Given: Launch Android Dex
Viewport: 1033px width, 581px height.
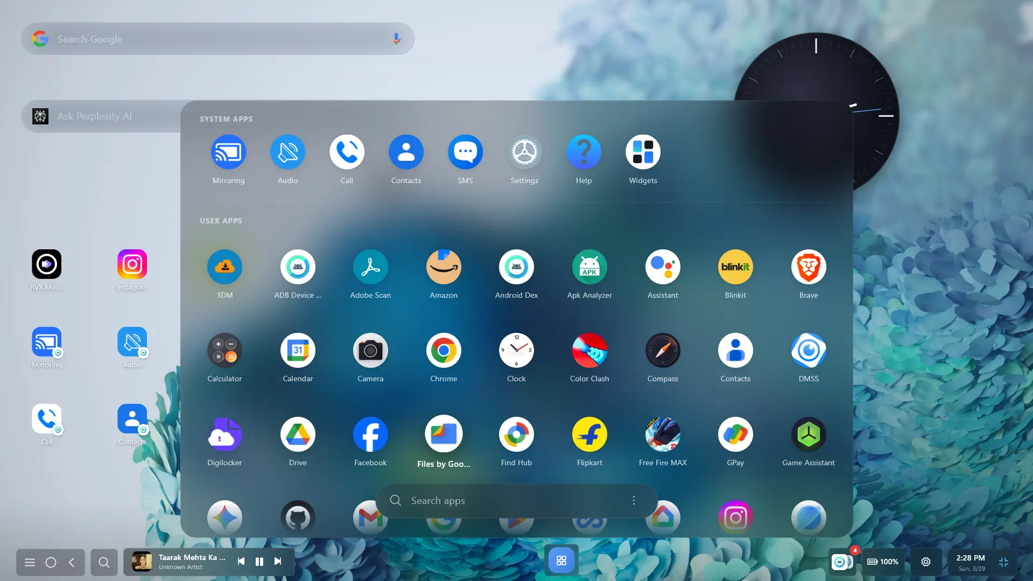Looking at the screenshot, I should pyautogui.click(x=516, y=267).
